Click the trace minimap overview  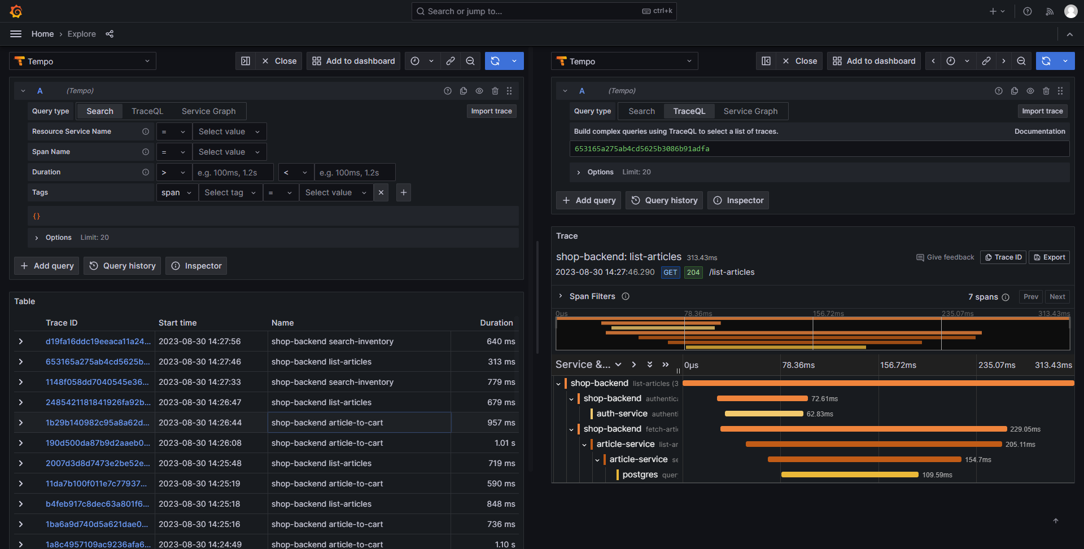tap(813, 333)
